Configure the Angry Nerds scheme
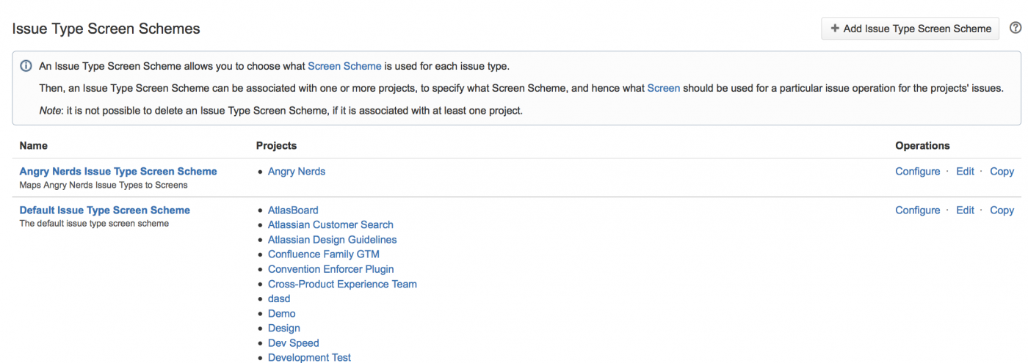1028x363 pixels. coord(917,172)
